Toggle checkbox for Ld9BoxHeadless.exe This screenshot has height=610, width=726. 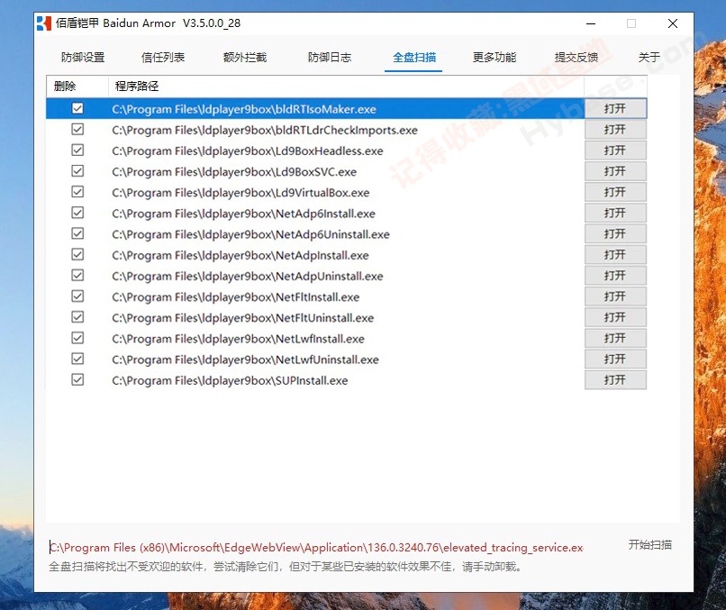pos(77,150)
